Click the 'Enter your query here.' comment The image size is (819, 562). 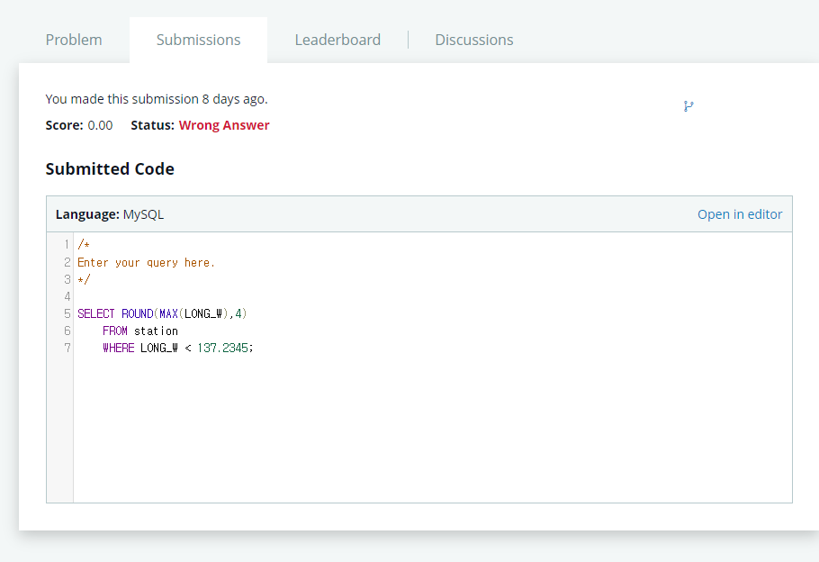click(146, 262)
